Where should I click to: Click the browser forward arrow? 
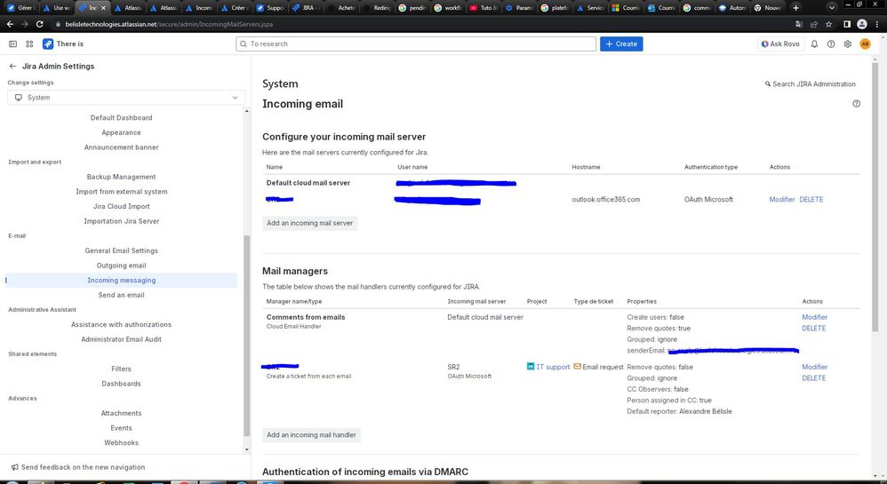click(25, 24)
